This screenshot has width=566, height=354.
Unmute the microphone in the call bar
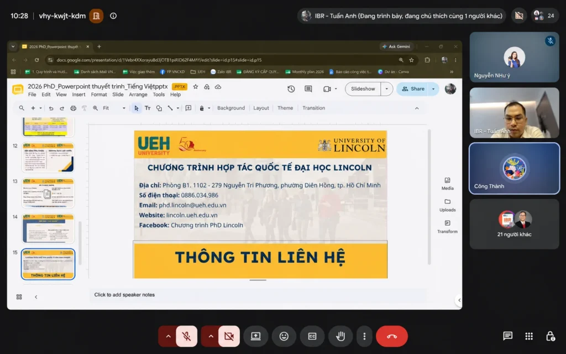click(x=187, y=336)
